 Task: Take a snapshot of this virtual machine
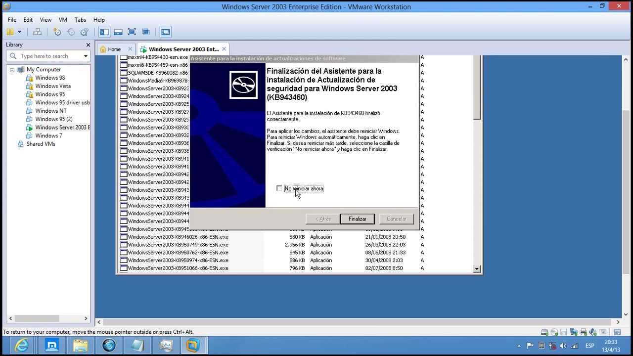click(57, 32)
